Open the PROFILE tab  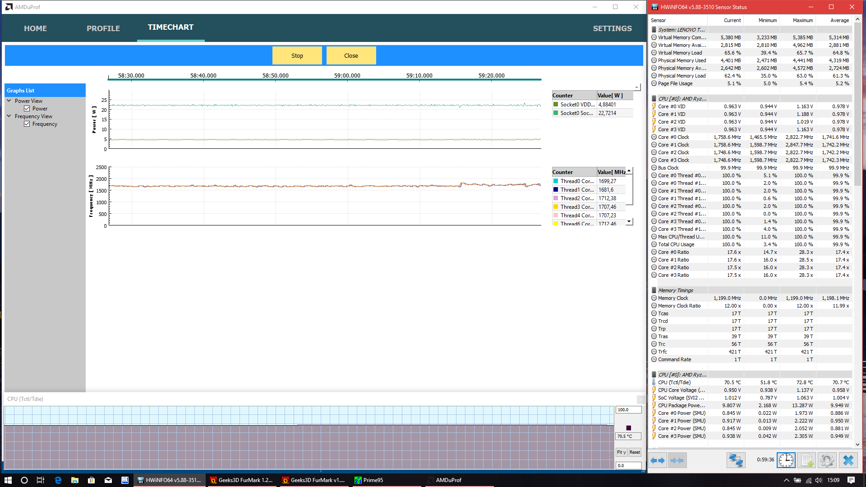103,28
